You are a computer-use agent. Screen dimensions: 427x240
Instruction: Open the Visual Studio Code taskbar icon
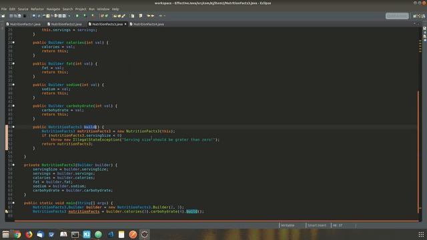click(x=110, y=234)
